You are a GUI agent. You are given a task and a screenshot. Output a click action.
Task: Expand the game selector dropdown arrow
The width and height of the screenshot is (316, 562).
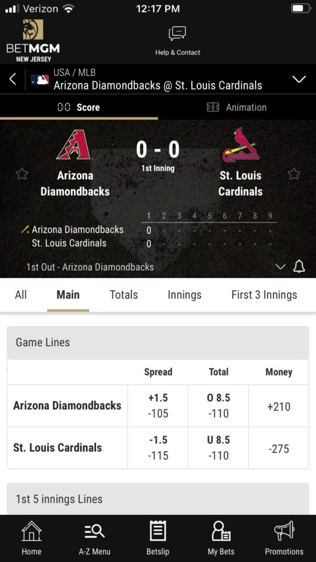tap(299, 79)
